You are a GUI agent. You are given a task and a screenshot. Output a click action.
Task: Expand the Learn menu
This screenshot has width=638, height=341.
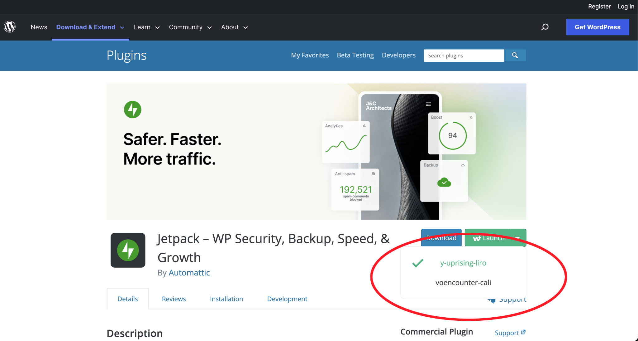(147, 27)
